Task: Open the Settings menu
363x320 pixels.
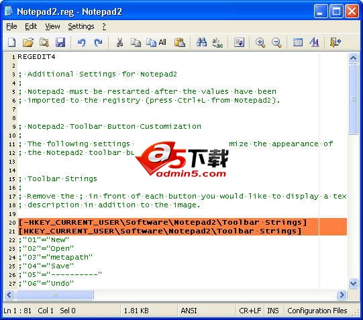Action: coord(81,26)
